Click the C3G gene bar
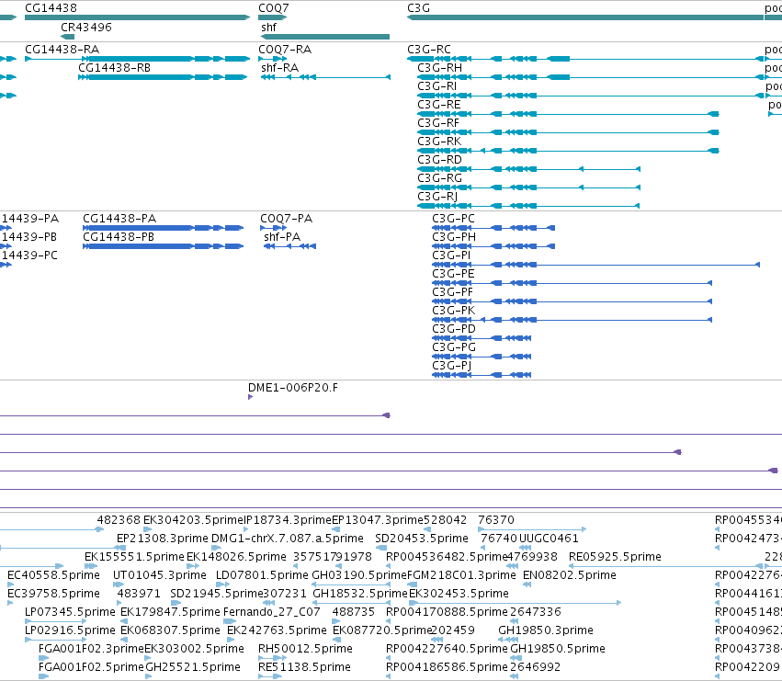The width and height of the screenshot is (782, 681). (x=585, y=17)
